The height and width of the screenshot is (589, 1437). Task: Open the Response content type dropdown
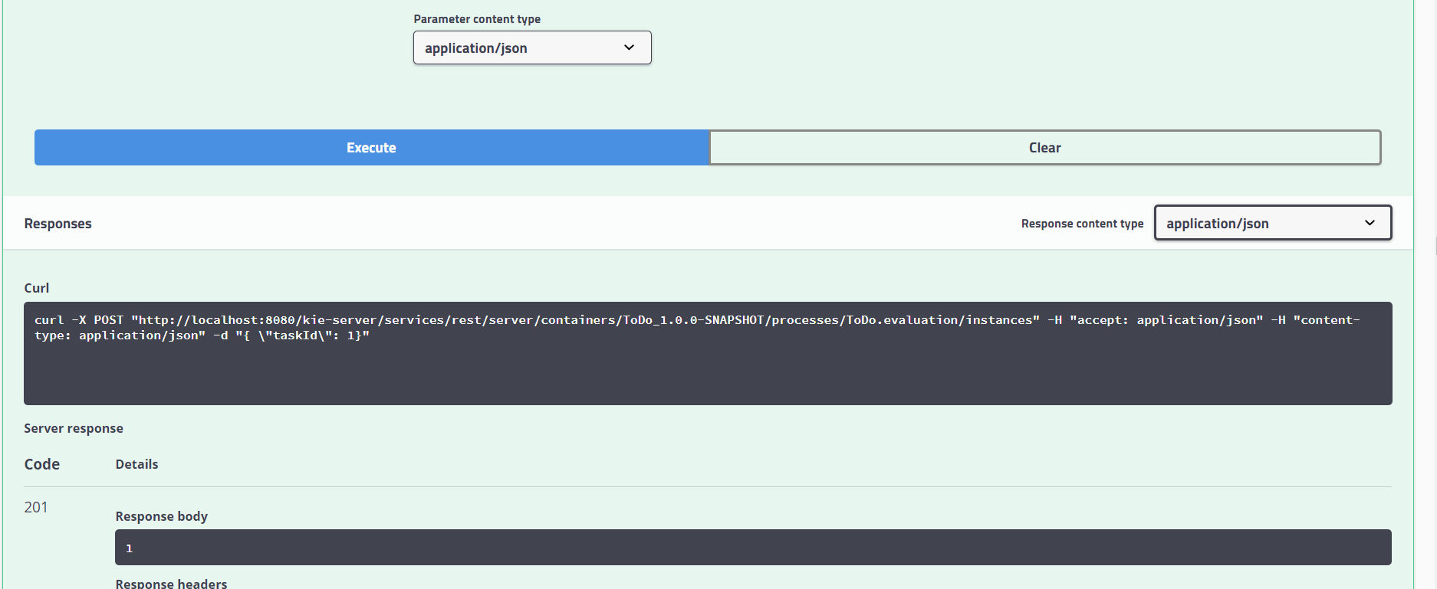pos(1273,223)
